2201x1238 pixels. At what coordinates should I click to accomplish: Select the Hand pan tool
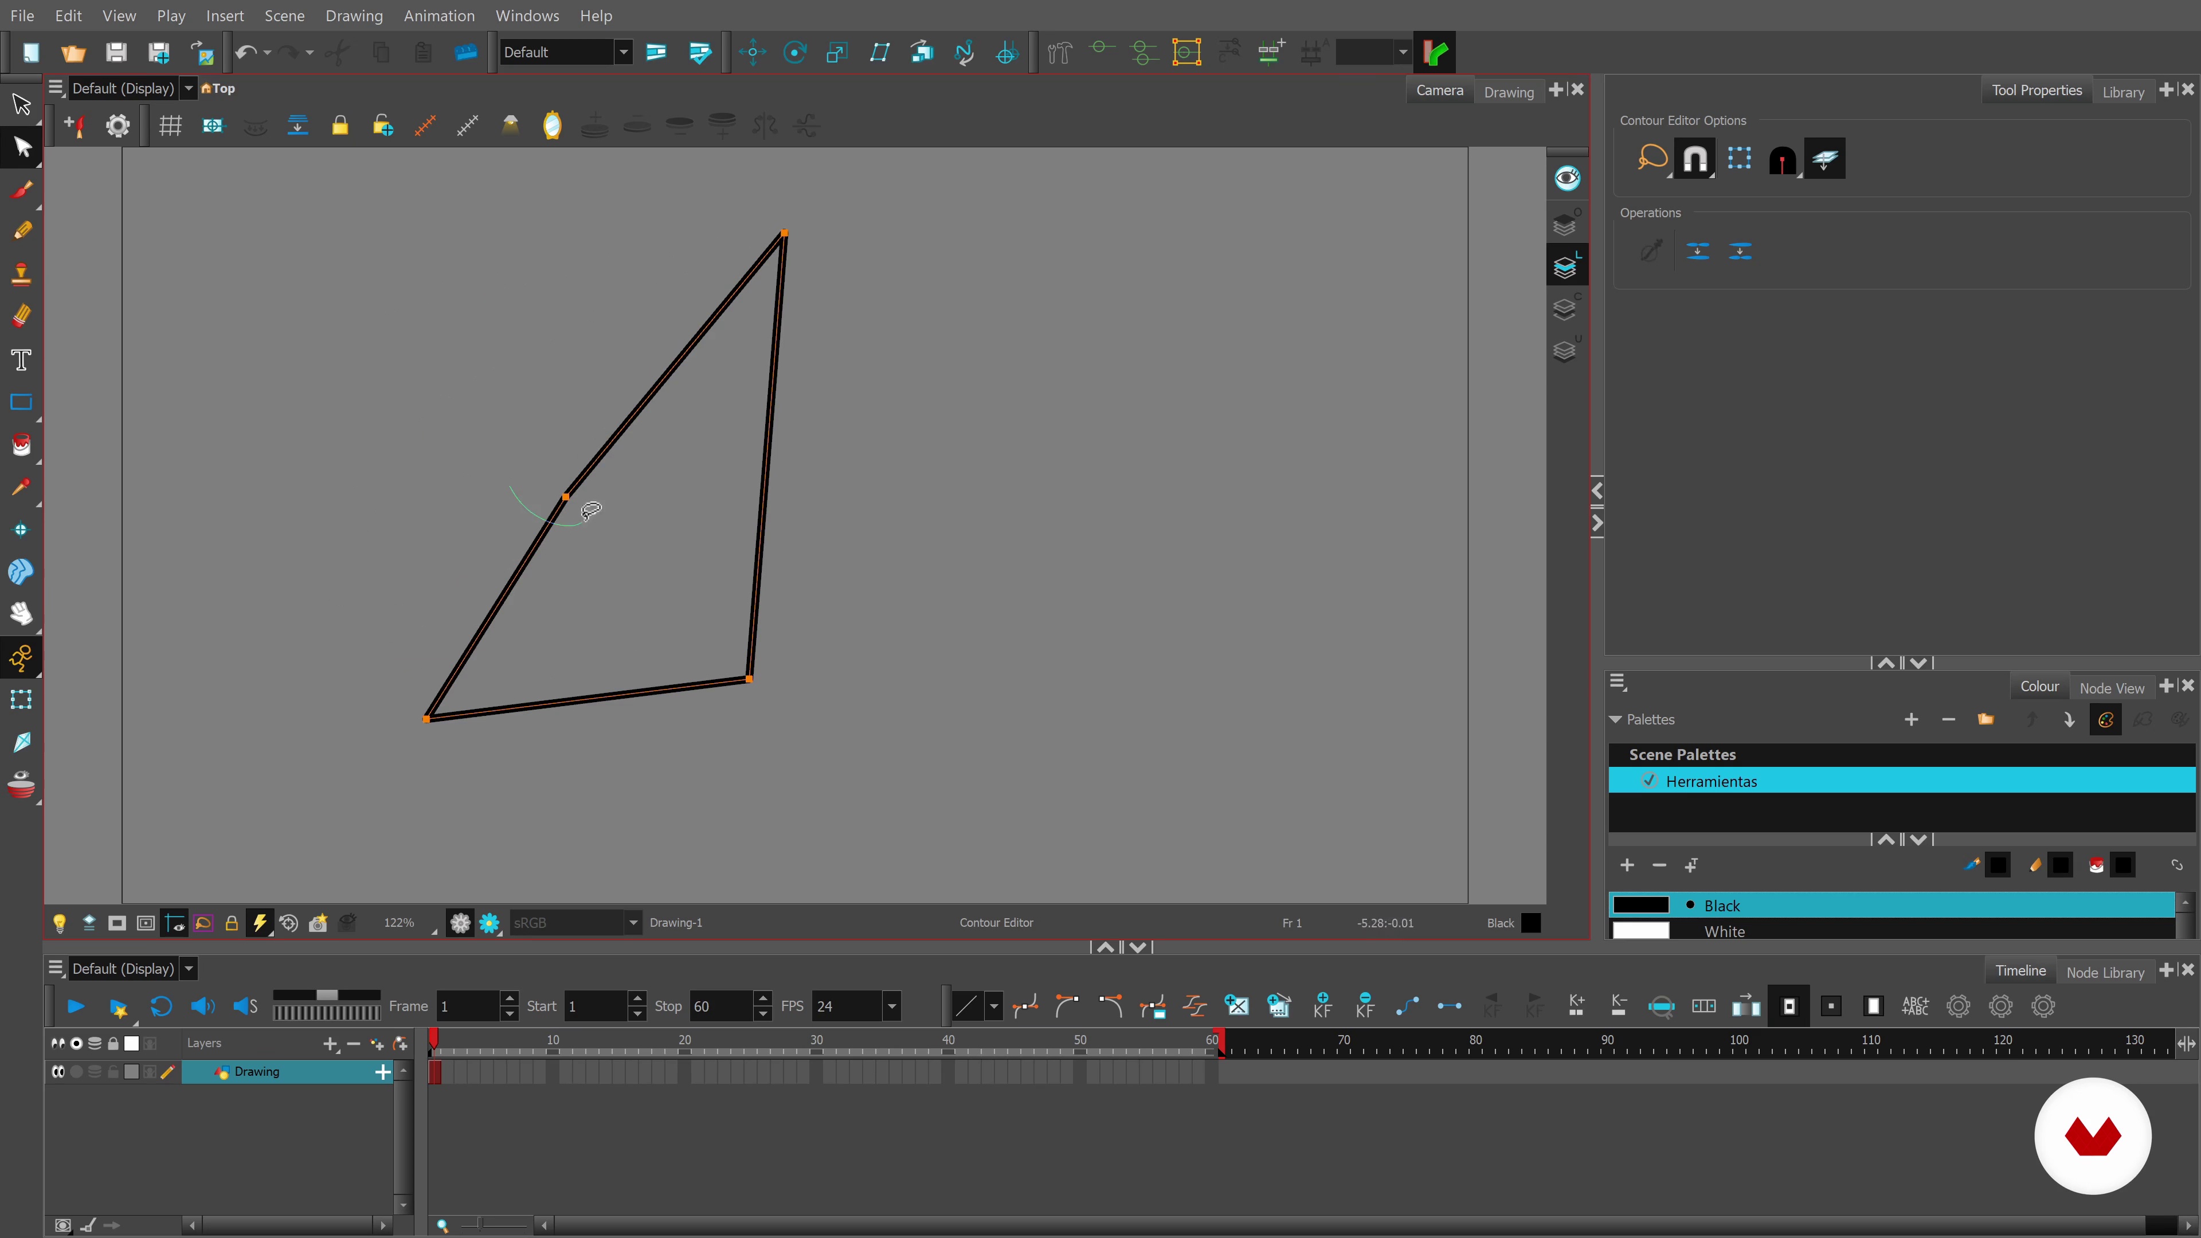21,613
